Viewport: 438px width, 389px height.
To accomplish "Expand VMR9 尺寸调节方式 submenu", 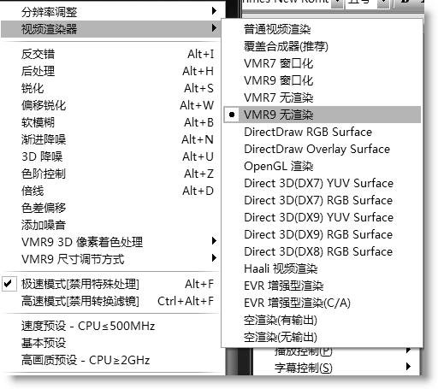I will point(111,259).
